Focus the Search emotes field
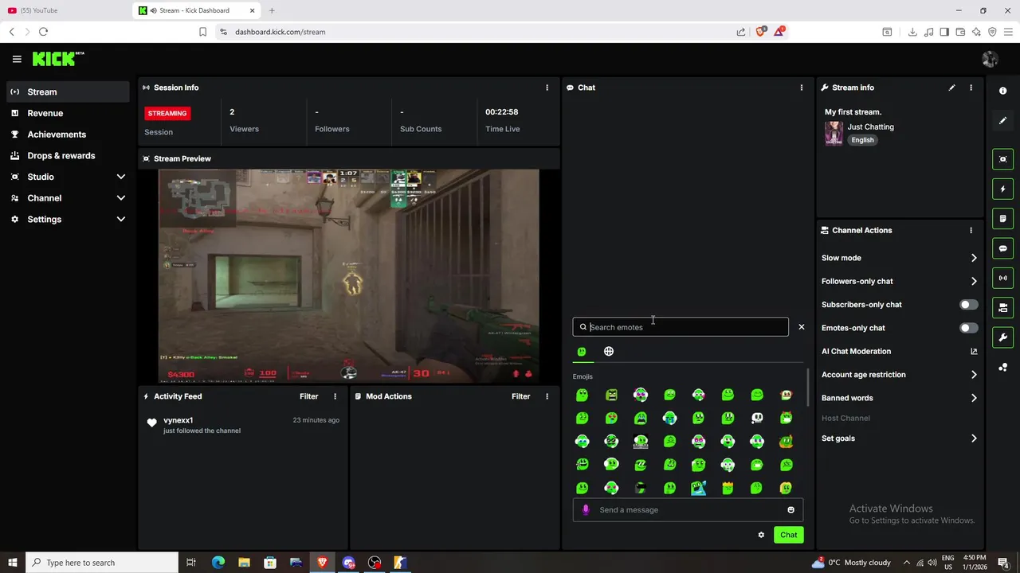This screenshot has height=573, width=1020. tap(681, 327)
